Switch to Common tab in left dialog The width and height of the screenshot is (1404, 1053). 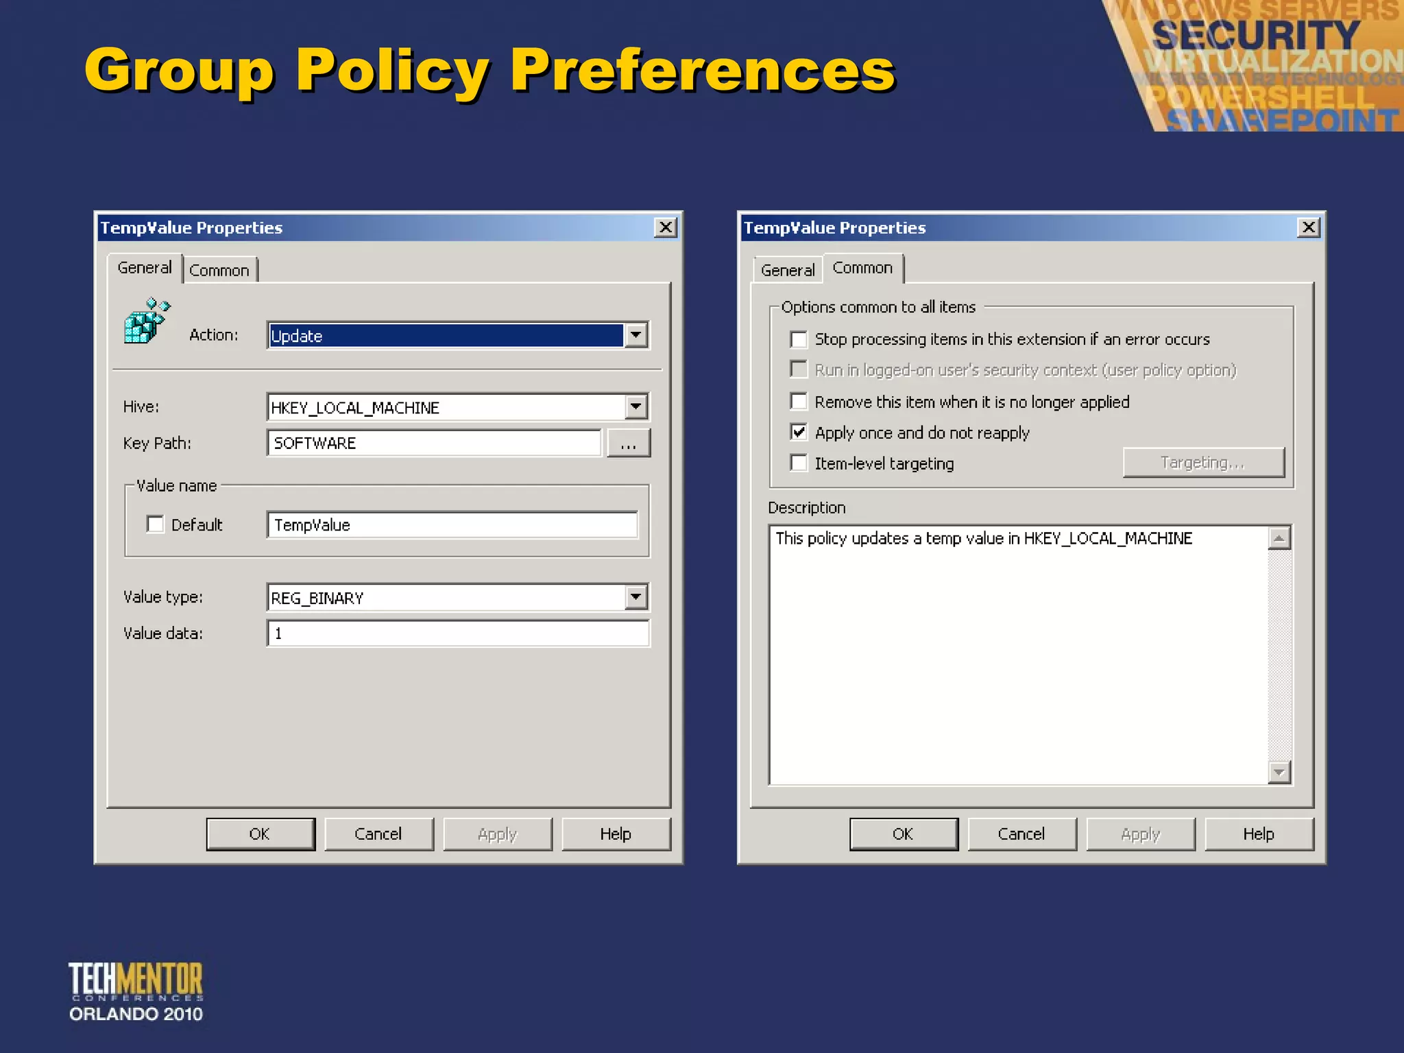coord(219,271)
